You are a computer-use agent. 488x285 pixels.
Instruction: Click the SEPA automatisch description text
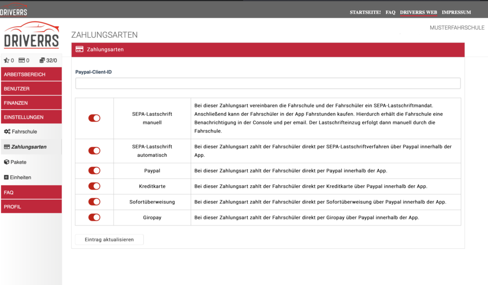pos(323,151)
